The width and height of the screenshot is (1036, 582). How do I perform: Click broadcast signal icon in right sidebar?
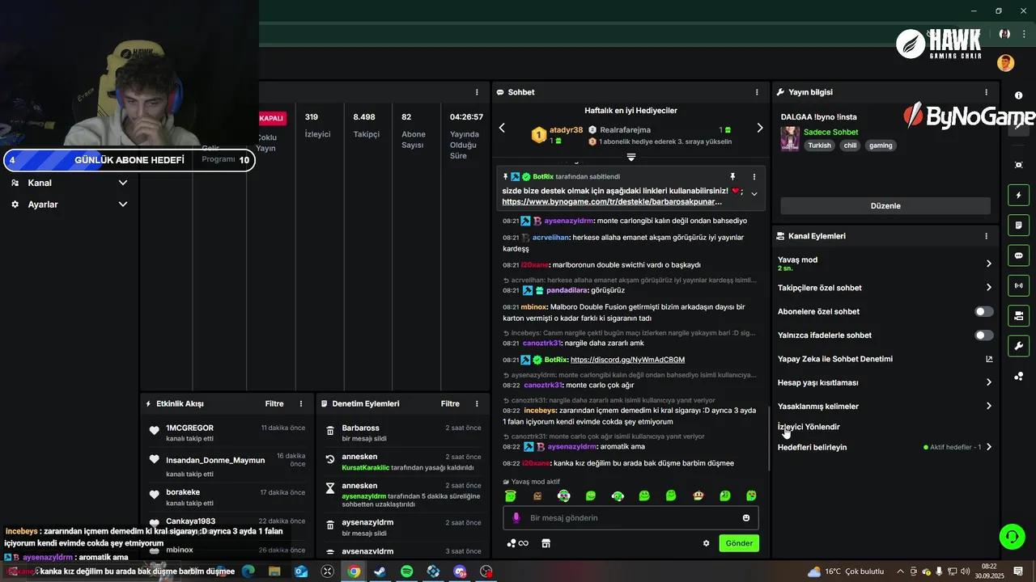1018,285
